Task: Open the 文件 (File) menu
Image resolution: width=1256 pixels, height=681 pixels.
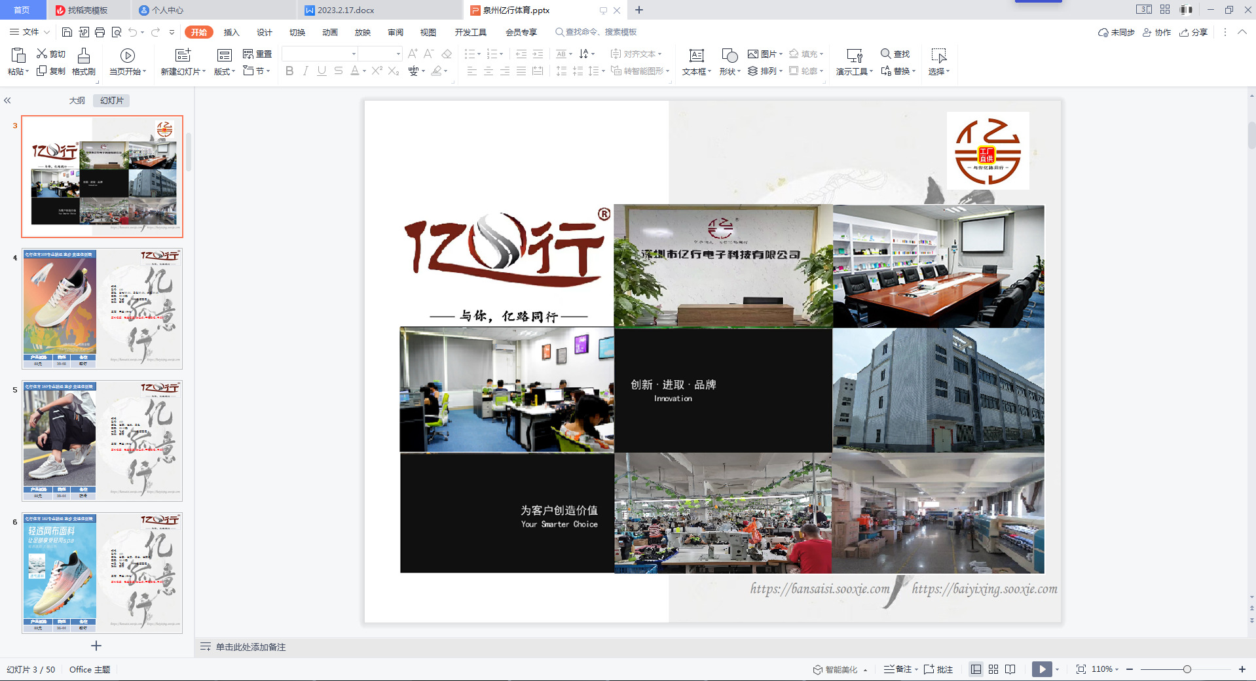Action: 29,32
